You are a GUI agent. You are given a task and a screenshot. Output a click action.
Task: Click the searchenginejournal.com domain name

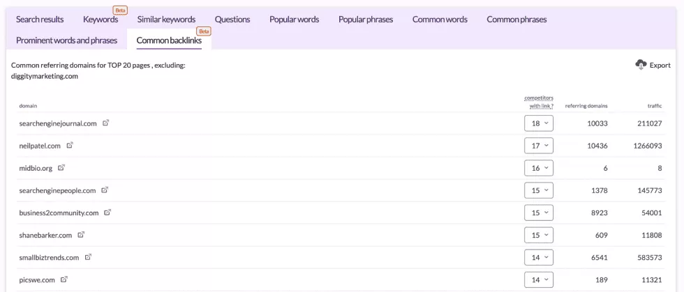57,123
